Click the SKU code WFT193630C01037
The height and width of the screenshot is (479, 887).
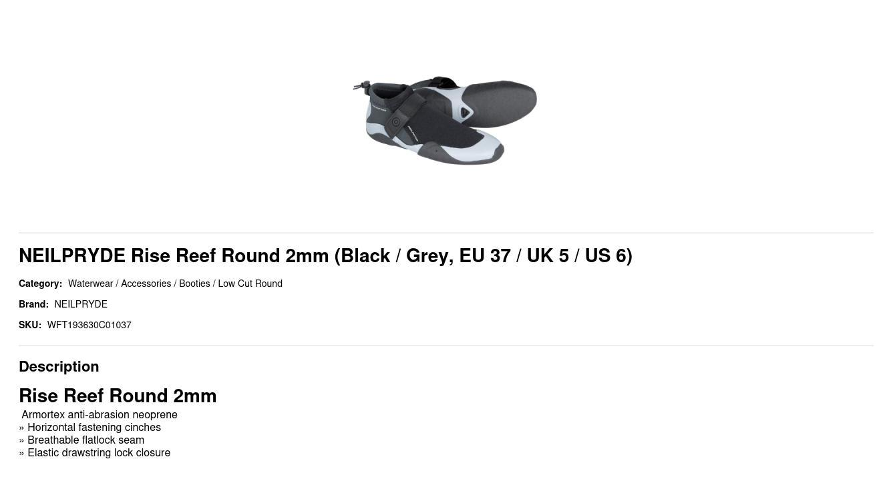pyautogui.click(x=89, y=325)
